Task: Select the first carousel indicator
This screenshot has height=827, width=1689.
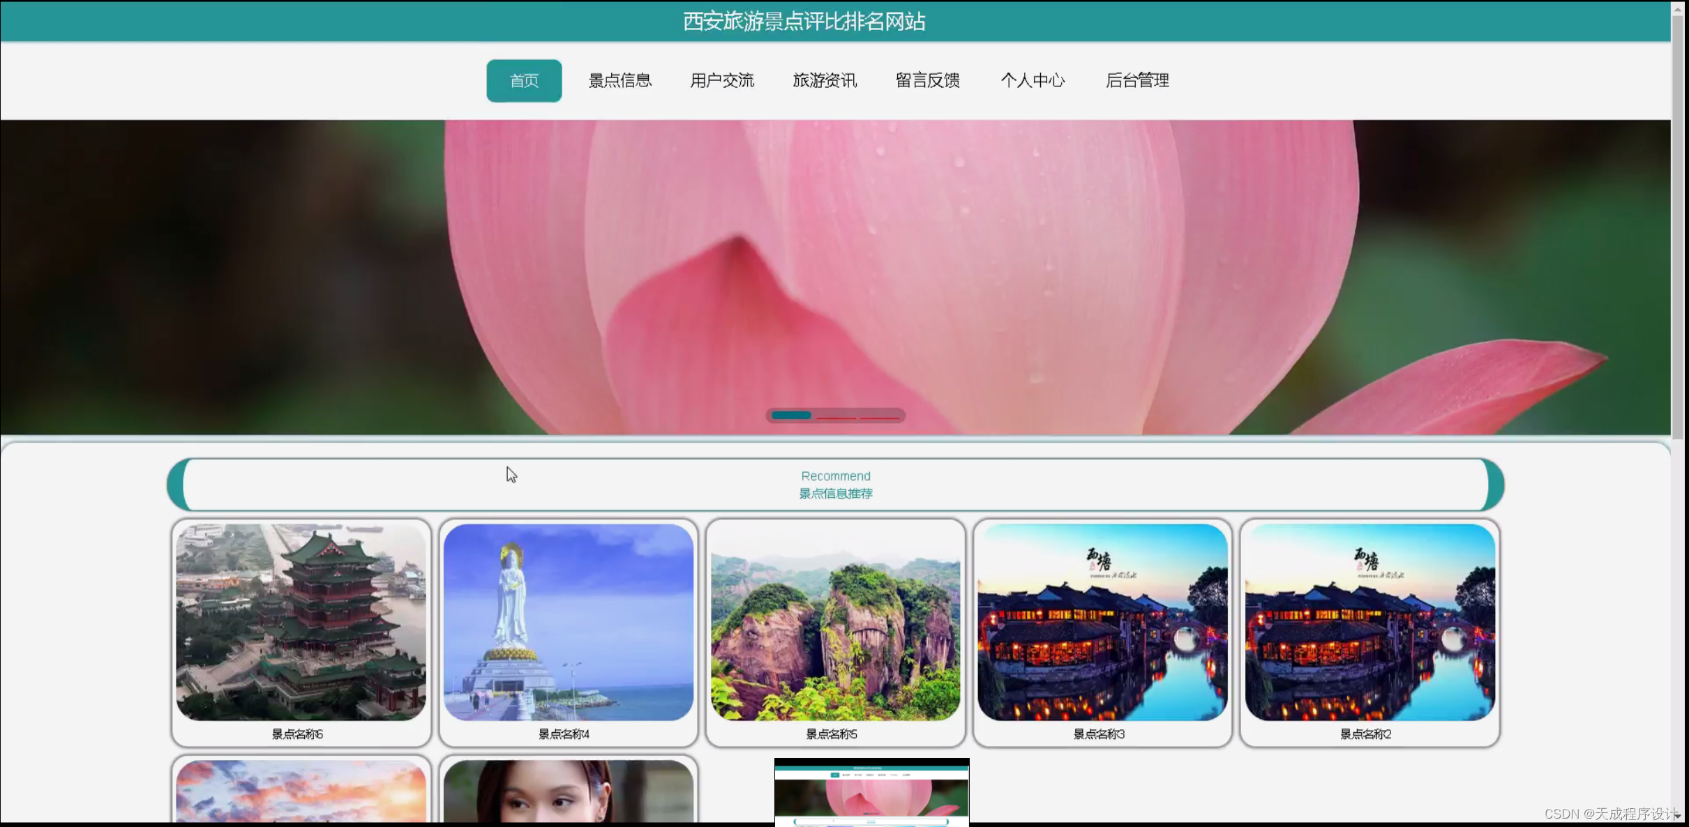Action: [790, 415]
